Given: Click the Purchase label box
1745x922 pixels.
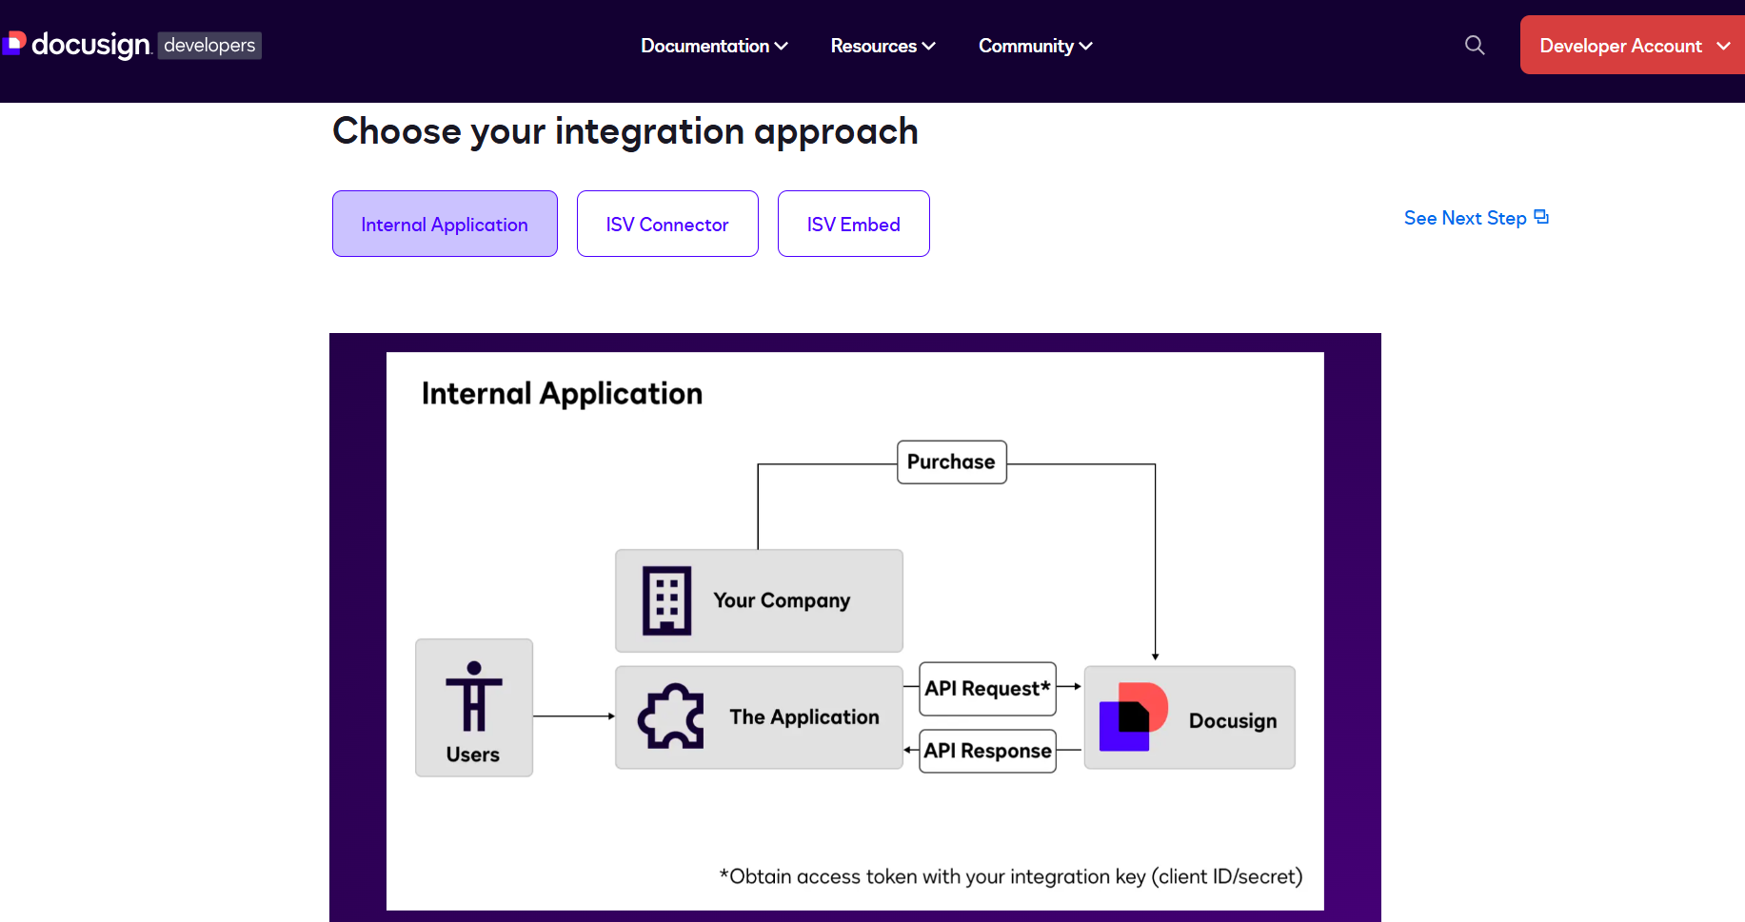Looking at the screenshot, I should [x=952, y=461].
